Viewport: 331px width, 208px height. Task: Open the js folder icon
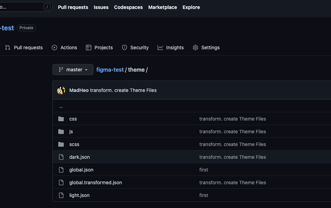(x=61, y=132)
